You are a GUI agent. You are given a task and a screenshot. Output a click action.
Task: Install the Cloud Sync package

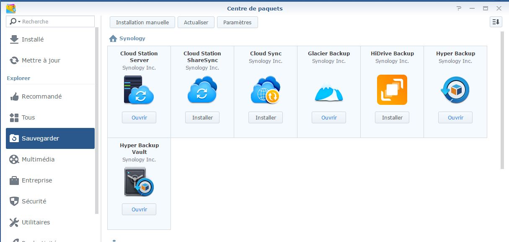click(x=266, y=118)
